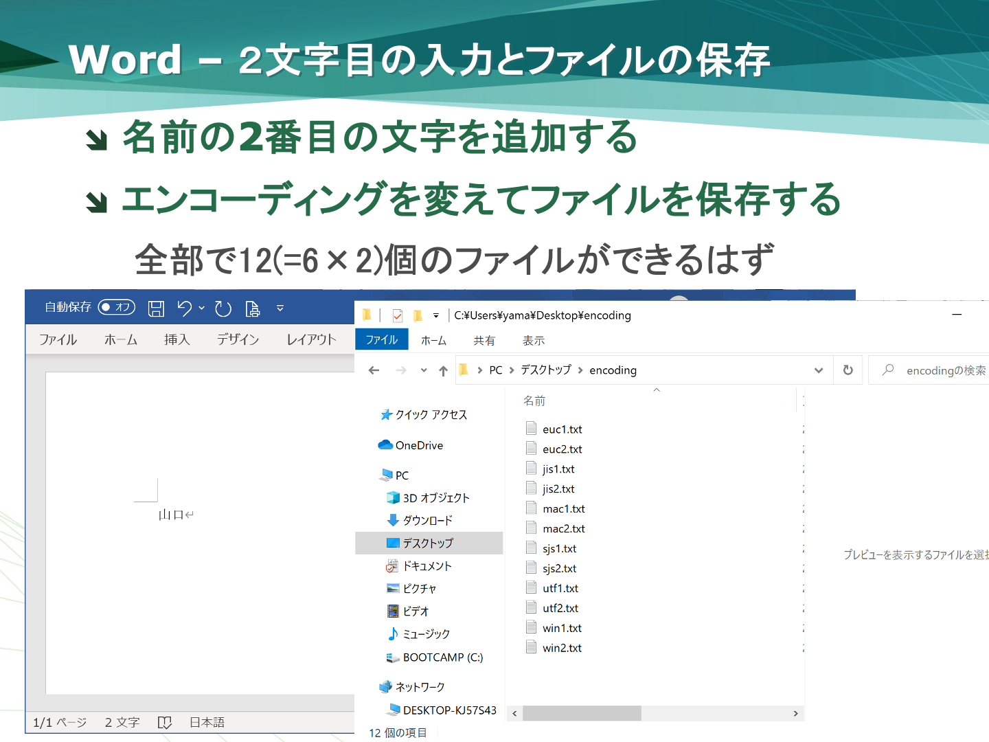The width and height of the screenshot is (989, 742).
Task: Open the Undo history dropdown in Word
Action: 202,308
